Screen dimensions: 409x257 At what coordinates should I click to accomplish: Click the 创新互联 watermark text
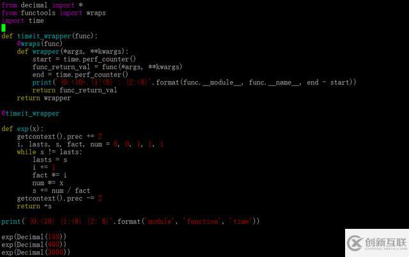(x=386, y=242)
